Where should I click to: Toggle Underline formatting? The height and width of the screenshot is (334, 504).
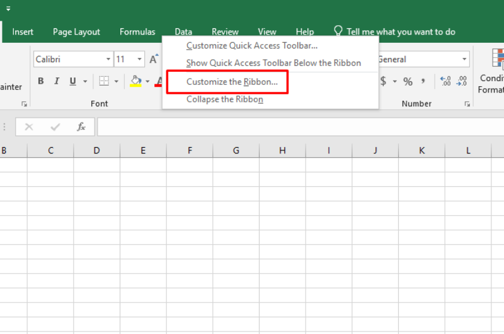pyautogui.click(x=73, y=81)
